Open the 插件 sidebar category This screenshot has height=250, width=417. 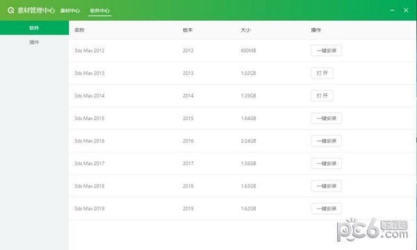[x=34, y=42]
